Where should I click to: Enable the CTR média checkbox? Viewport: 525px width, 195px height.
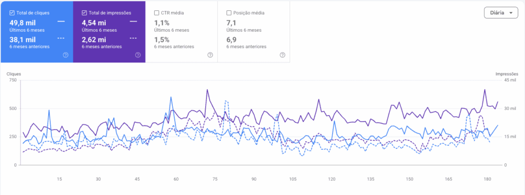157,13
